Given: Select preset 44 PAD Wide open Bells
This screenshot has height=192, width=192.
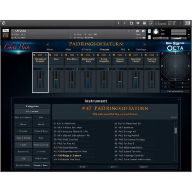Looking at the screenshot, I should pos(130,148).
